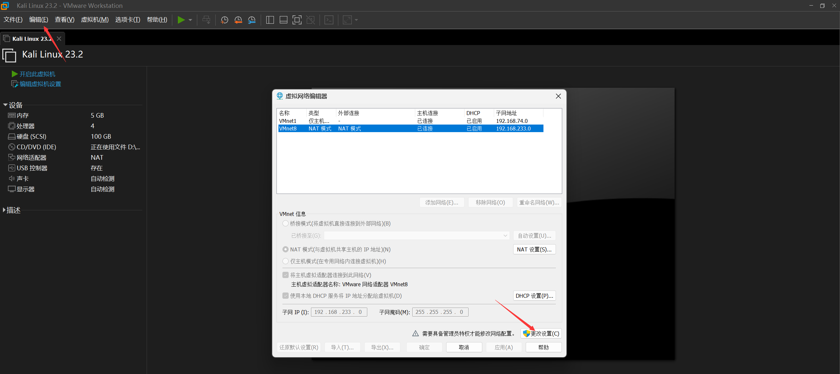Viewport: 840px width, 374px height.
Task: Open the 虚拟机(M) menu
Action: [95, 20]
